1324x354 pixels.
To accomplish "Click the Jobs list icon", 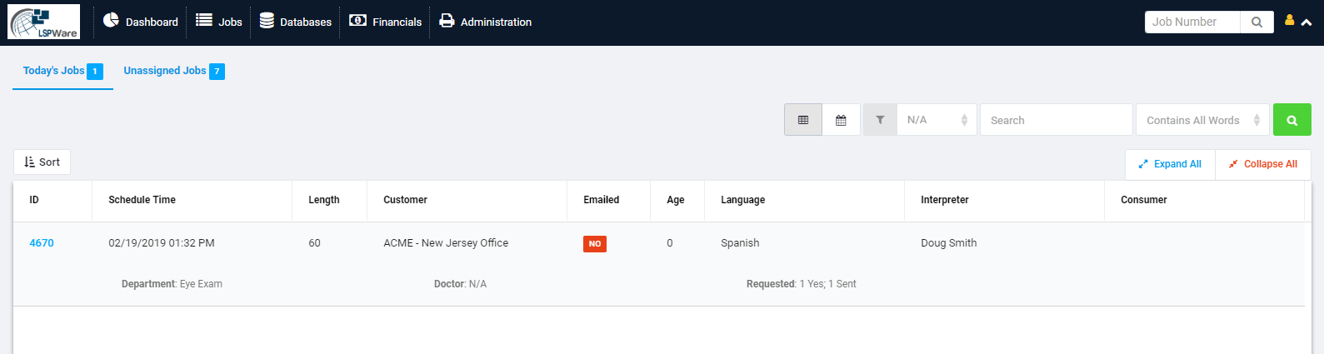I will 204,20.
